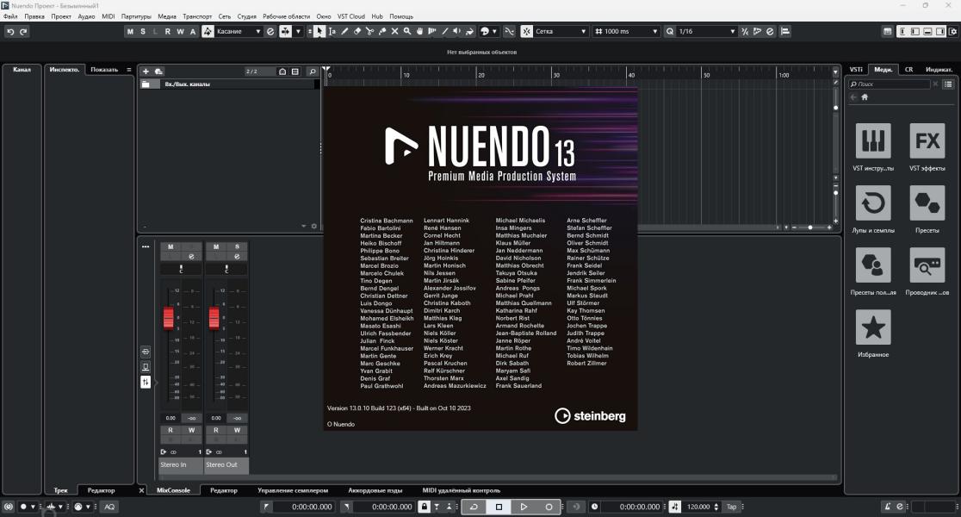Adjust the Stereo In red volume fader
Image resolution: width=961 pixels, height=517 pixels.
click(x=169, y=318)
